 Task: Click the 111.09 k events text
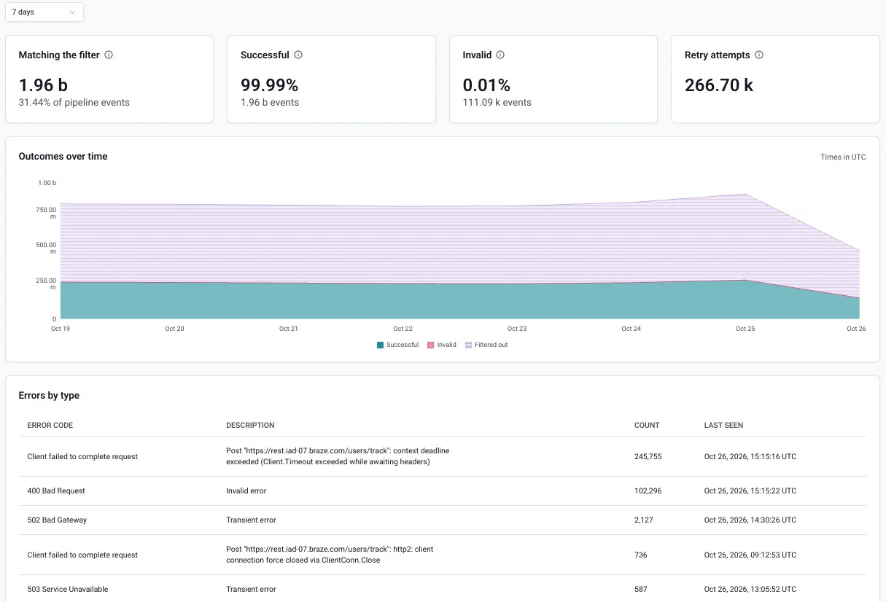point(497,103)
